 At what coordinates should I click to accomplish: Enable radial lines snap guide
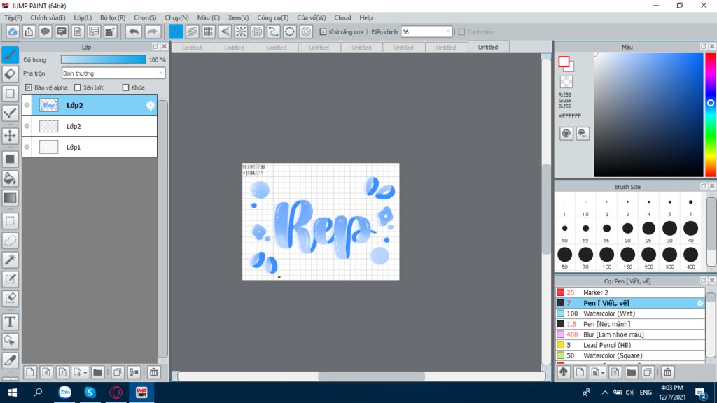(x=241, y=31)
